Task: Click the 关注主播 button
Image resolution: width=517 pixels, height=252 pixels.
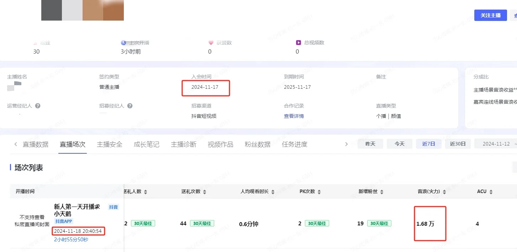Action: 490,15
